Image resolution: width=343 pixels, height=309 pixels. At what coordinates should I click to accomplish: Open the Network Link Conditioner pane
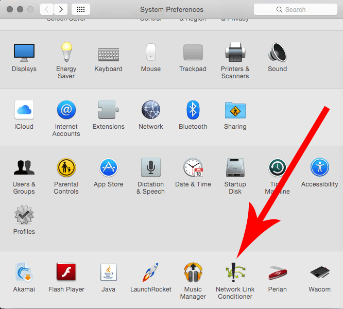coord(235,272)
